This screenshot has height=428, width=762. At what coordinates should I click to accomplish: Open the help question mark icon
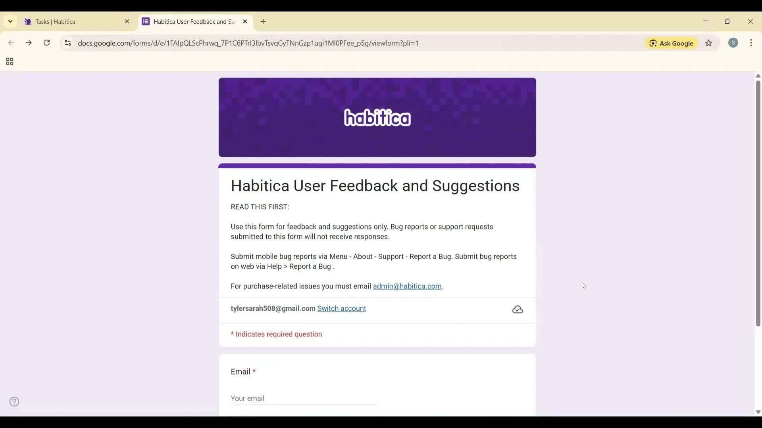click(x=14, y=402)
